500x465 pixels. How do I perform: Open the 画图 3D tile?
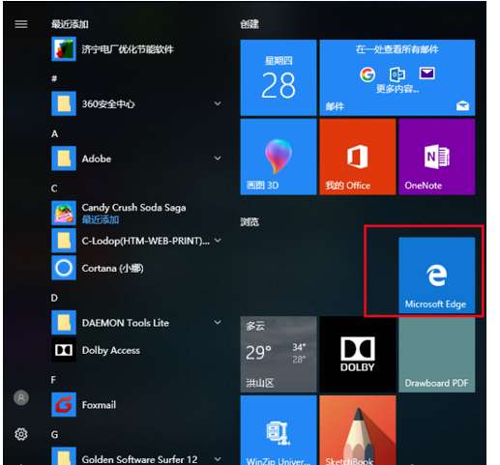pyautogui.click(x=279, y=157)
